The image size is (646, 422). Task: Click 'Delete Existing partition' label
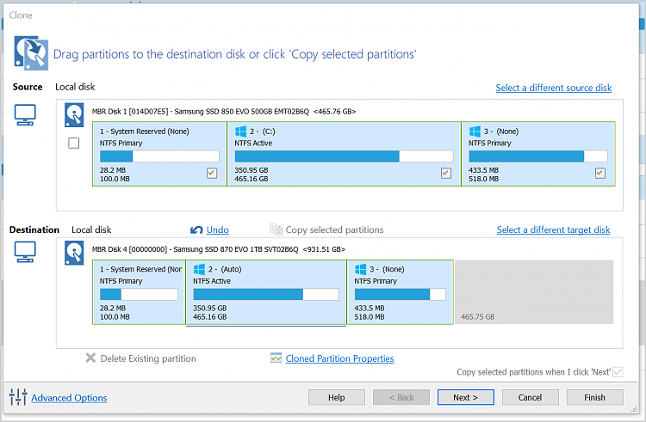148,358
